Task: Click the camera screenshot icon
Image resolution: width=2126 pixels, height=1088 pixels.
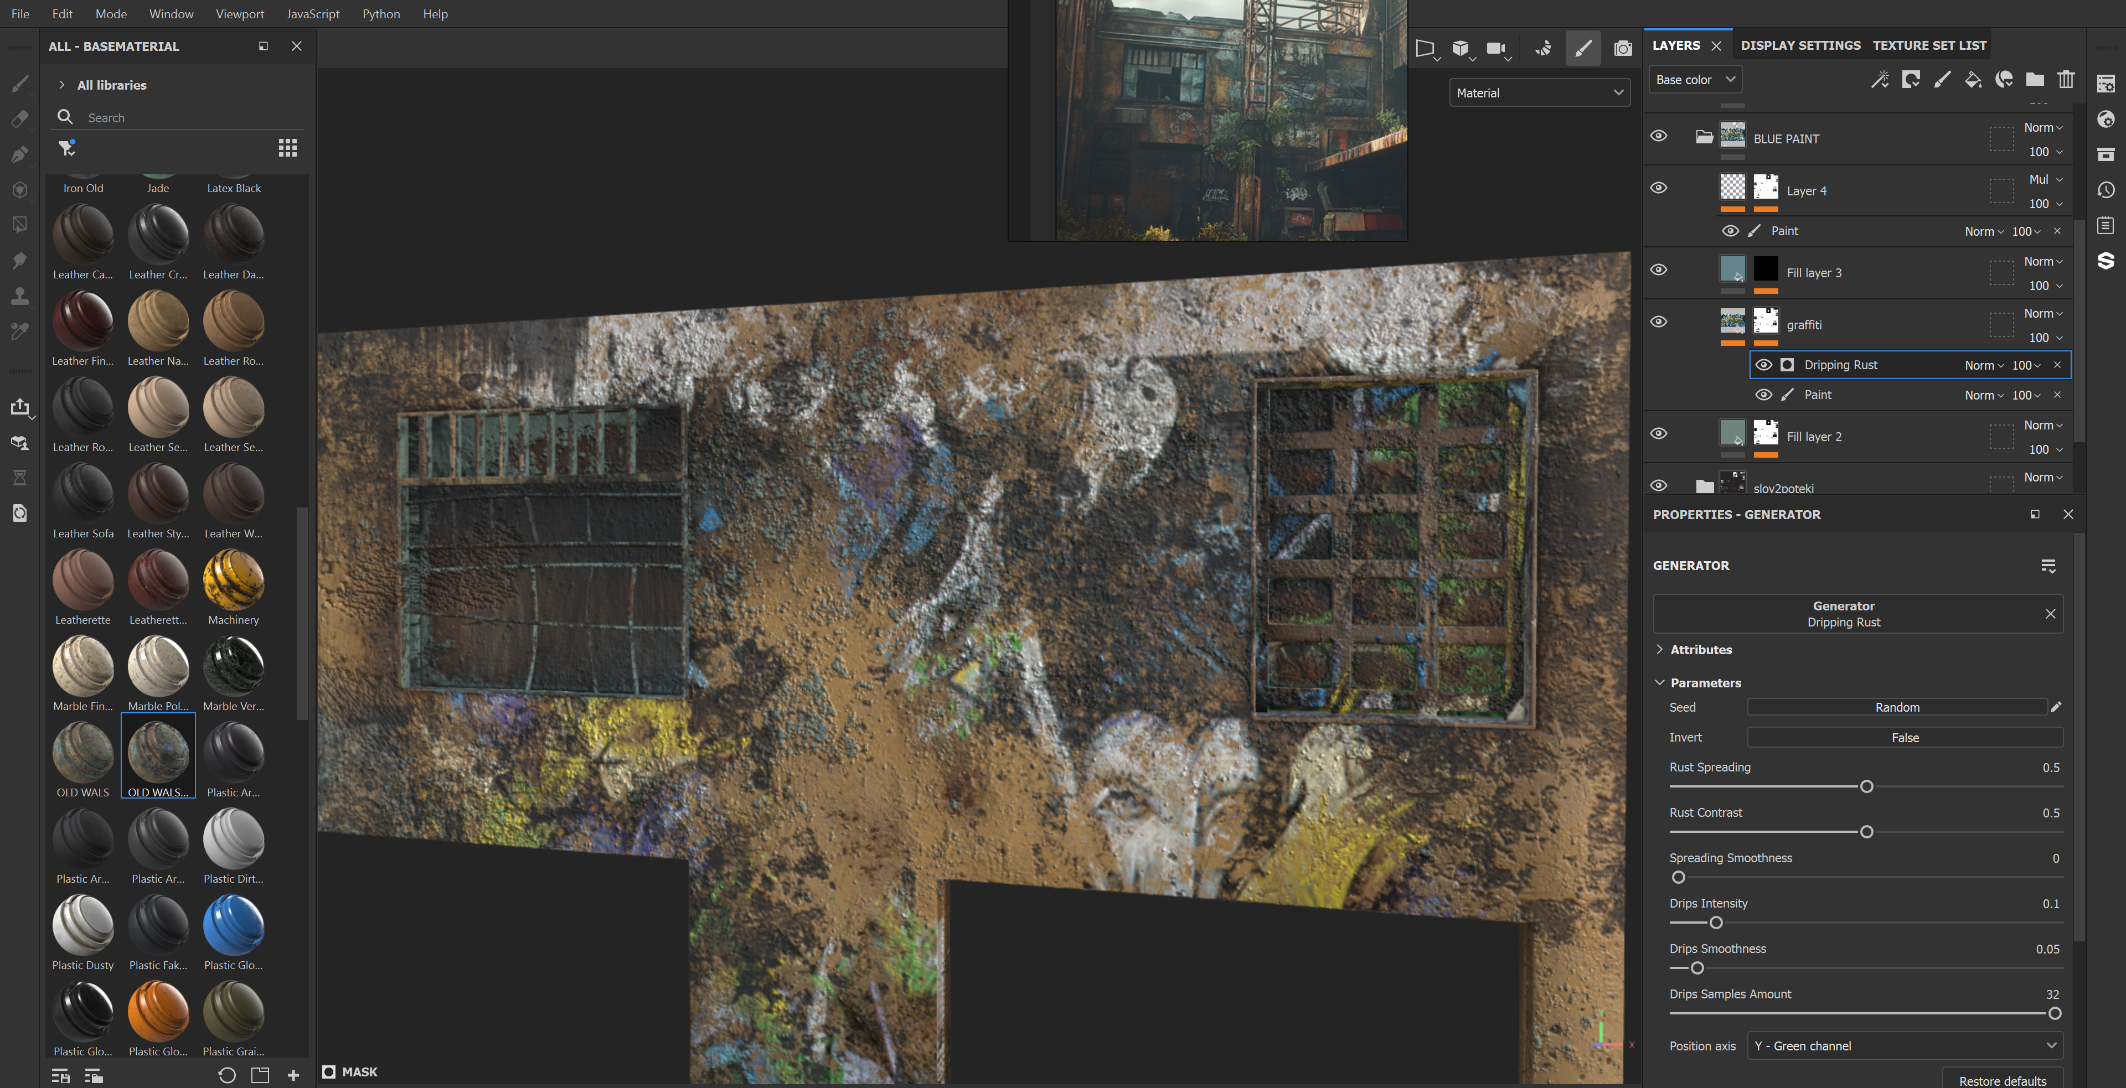Action: click(x=1623, y=49)
